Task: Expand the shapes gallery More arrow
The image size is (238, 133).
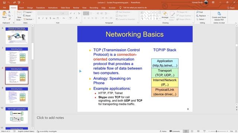Action: [x=160, y=19]
